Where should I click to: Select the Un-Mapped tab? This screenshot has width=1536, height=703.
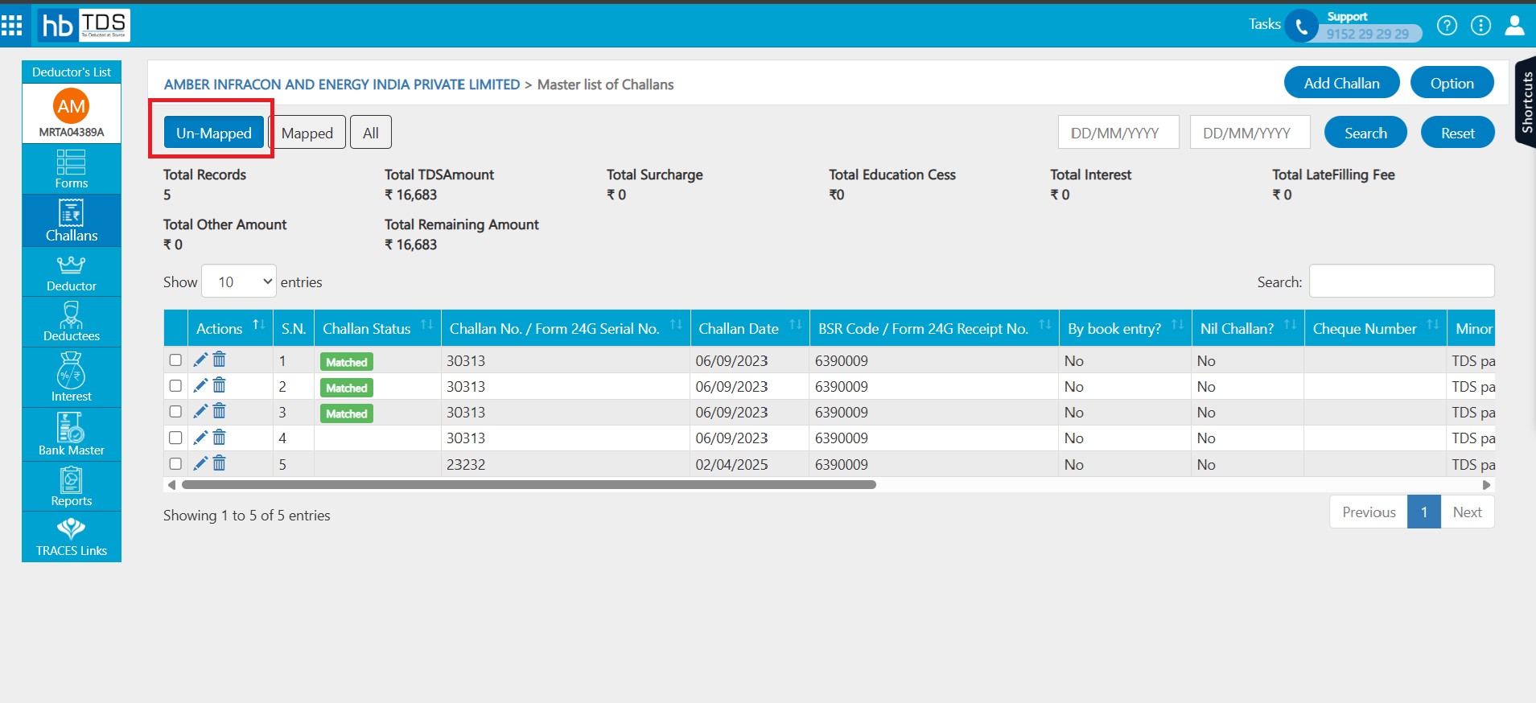pyautogui.click(x=214, y=133)
